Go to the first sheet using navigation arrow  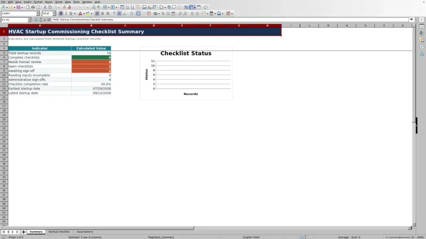[3, 232]
